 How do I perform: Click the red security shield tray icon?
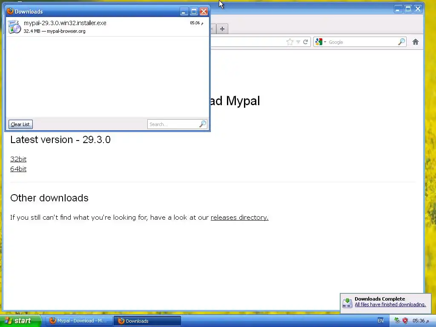(x=405, y=321)
